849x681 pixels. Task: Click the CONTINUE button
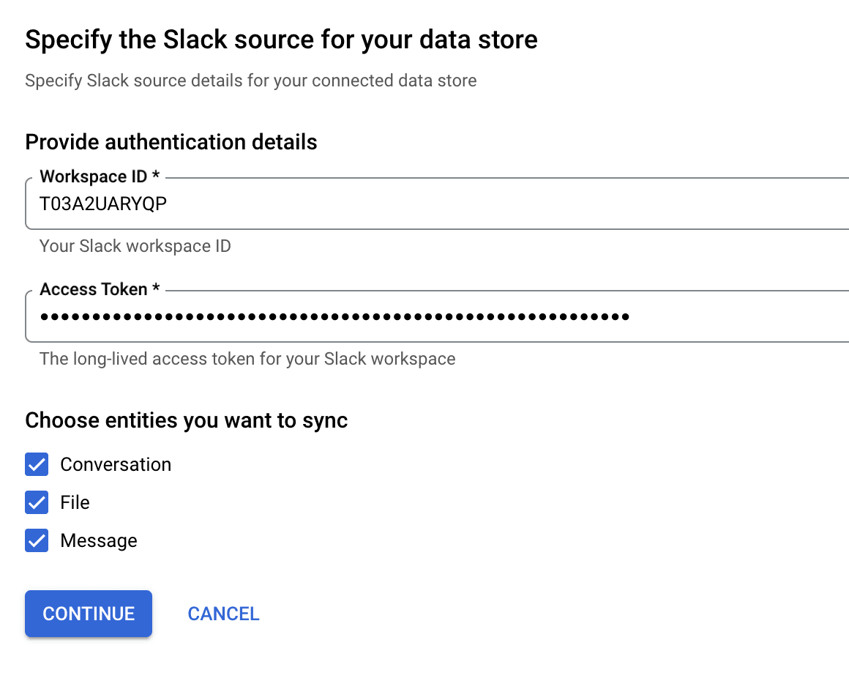click(x=88, y=614)
